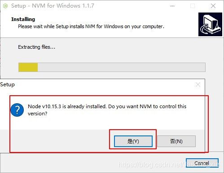This screenshot has width=224, height=173.
Task: Click the bold "Installing" heading
Action: point(23,19)
